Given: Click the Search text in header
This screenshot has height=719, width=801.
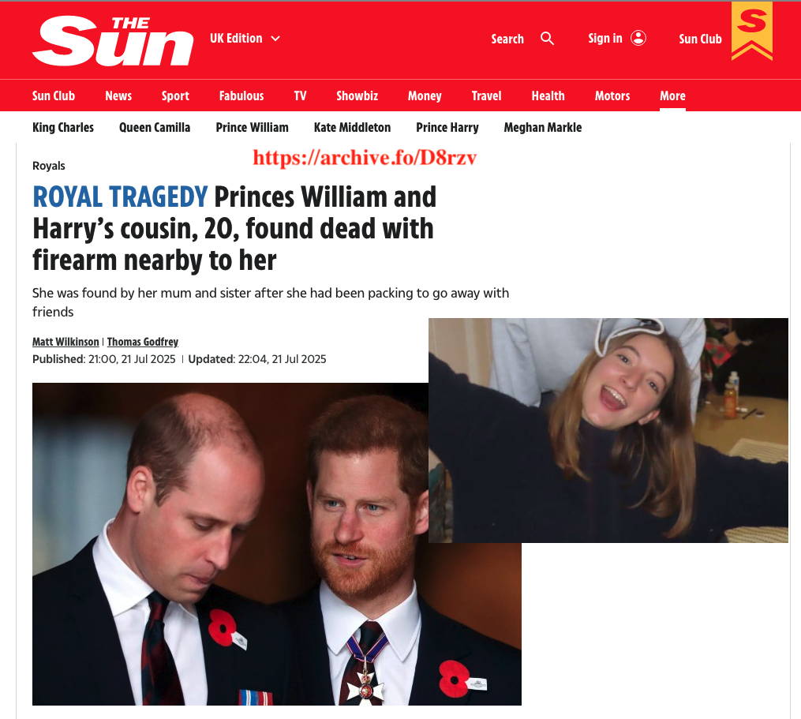Looking at the screenshot, I should pyautogui.click(x=507, y=39).
